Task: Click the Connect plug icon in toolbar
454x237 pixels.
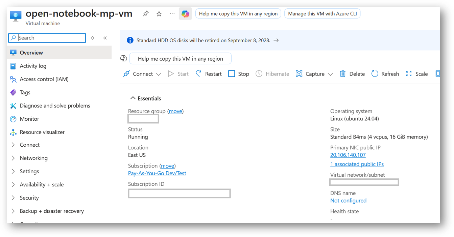Action: pos(126,74)
